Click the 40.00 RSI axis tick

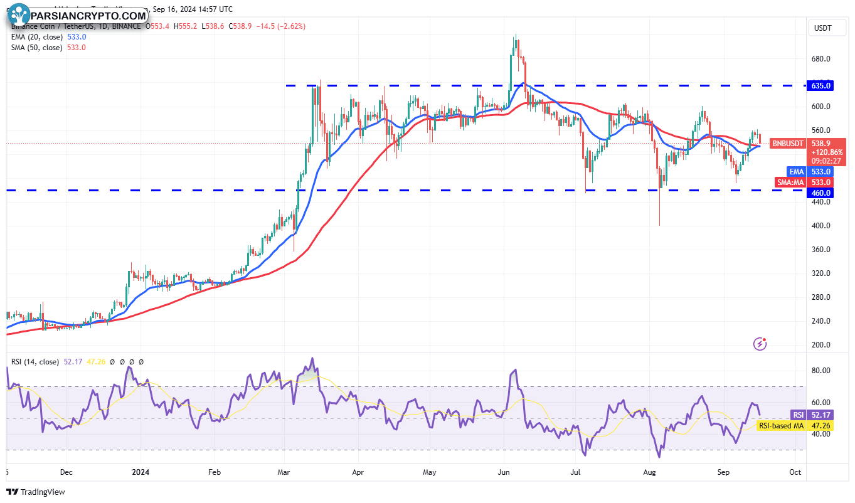821,434
